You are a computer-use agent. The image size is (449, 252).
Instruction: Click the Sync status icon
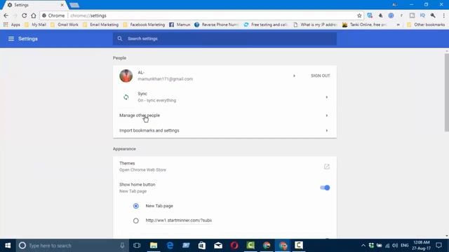tap(126, 97)
